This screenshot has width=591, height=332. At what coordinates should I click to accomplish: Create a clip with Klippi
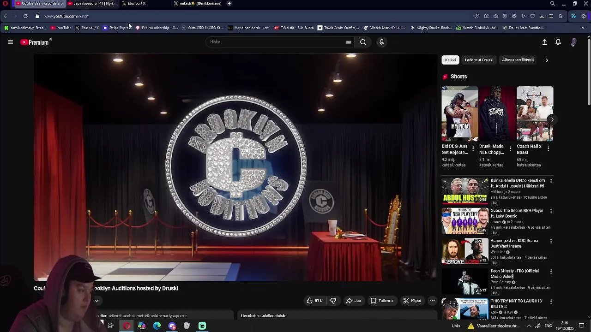pos(412,301)
